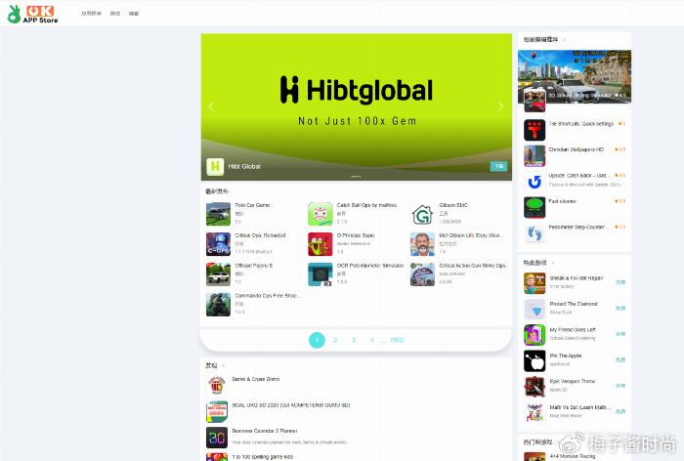
Task: Go to page 2 of listings
Action: pyautogui.click(x=335, y=340)
